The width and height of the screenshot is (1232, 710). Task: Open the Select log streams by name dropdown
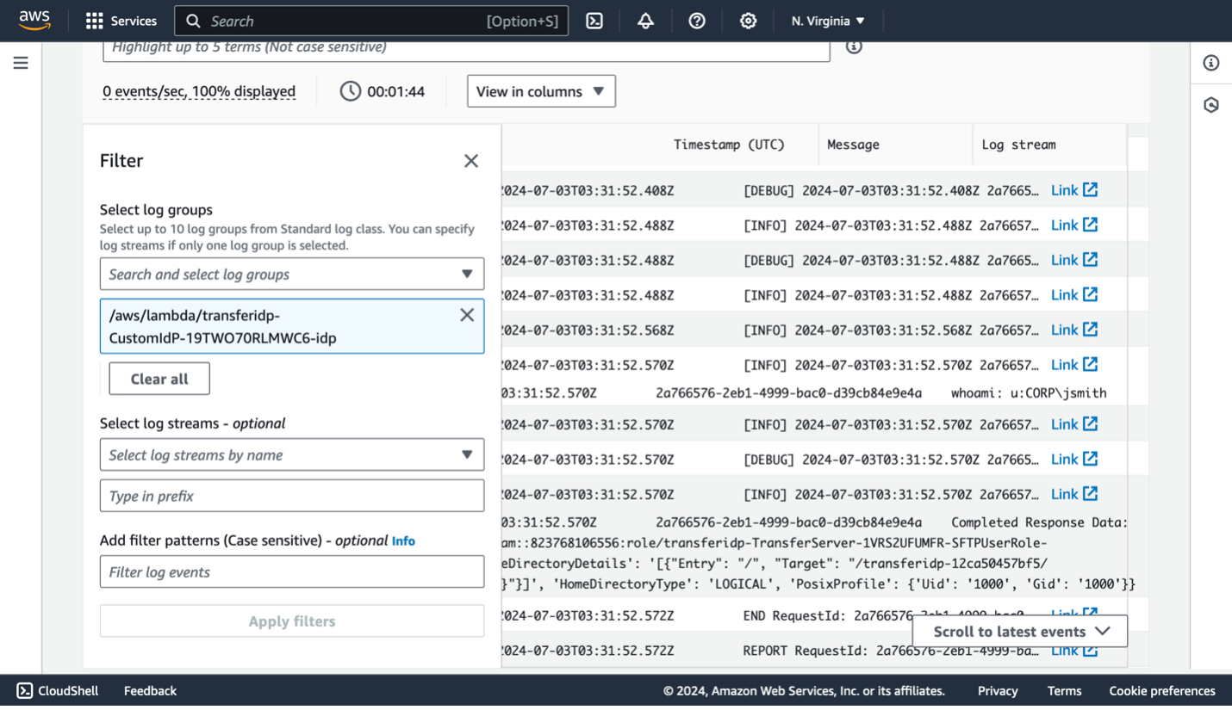click(x=292, y=454)
